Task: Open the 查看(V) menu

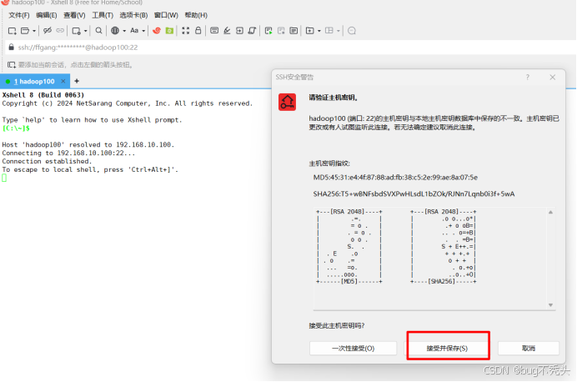Action: (74, 15)
